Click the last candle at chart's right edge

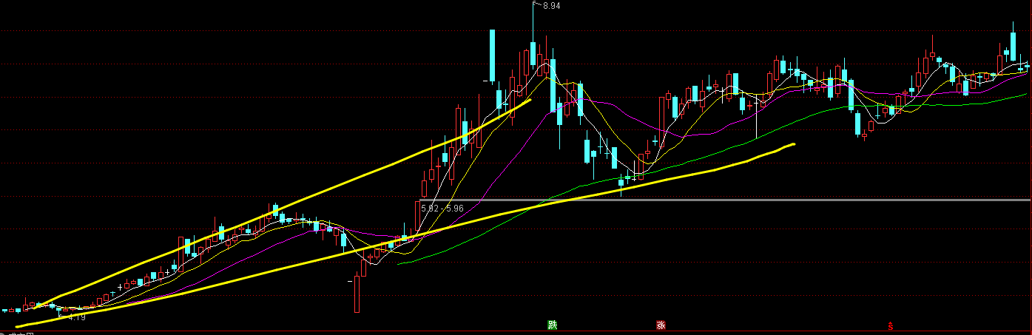pyautogui.click(x=1027, y=66)
